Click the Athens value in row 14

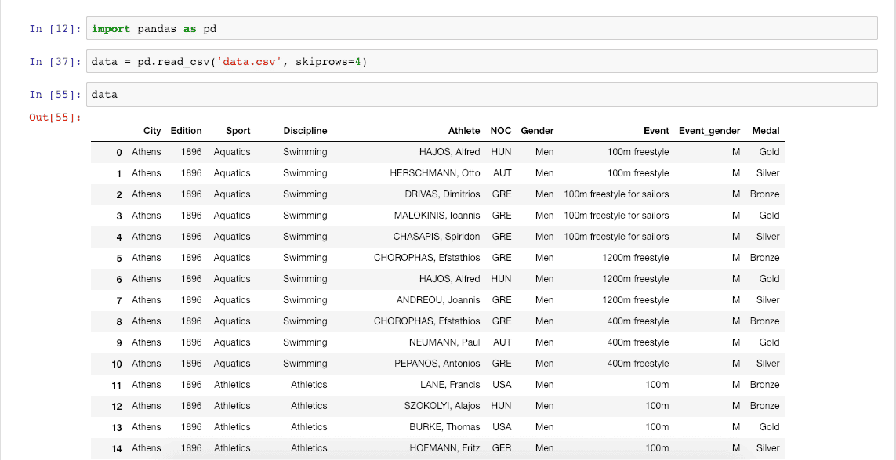(x=147, y=448)
